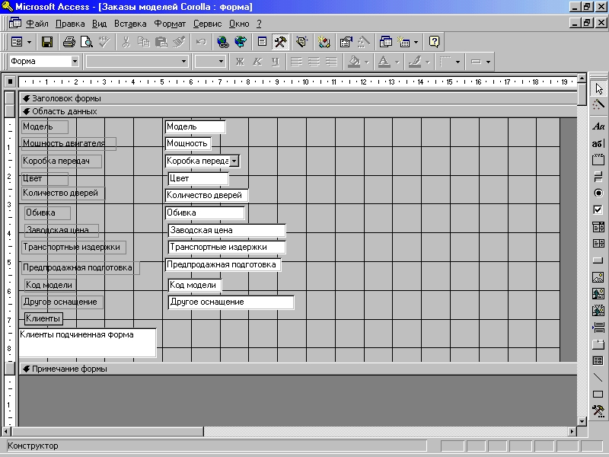Click Коробка передач combo box arrow
Viewport: 609px width, 457px height.
point(234,161)
